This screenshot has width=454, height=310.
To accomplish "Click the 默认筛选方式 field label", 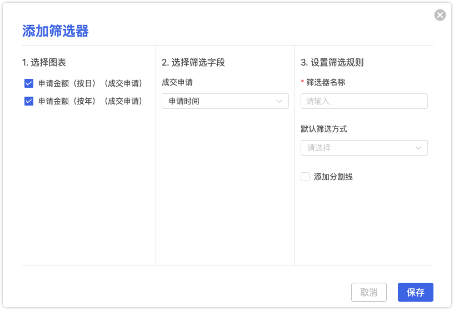I will (324, 129).
